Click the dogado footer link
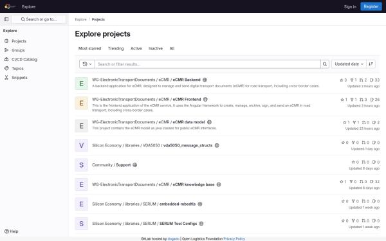This screenshot has height=241, width=386. (x=173, y=239)
